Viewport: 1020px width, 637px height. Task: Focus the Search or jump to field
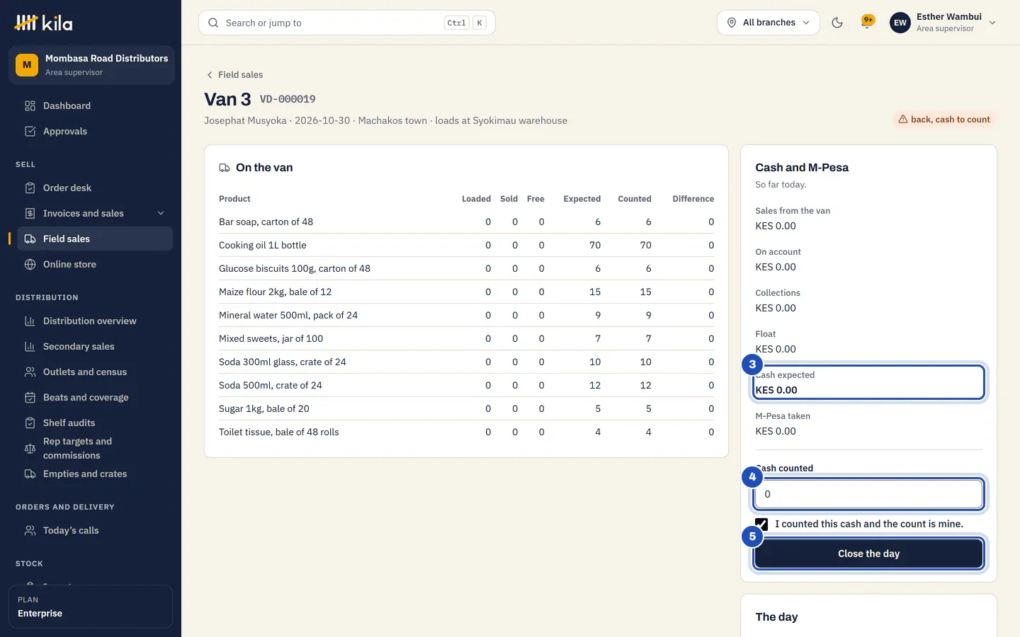(x=347, y=23)
